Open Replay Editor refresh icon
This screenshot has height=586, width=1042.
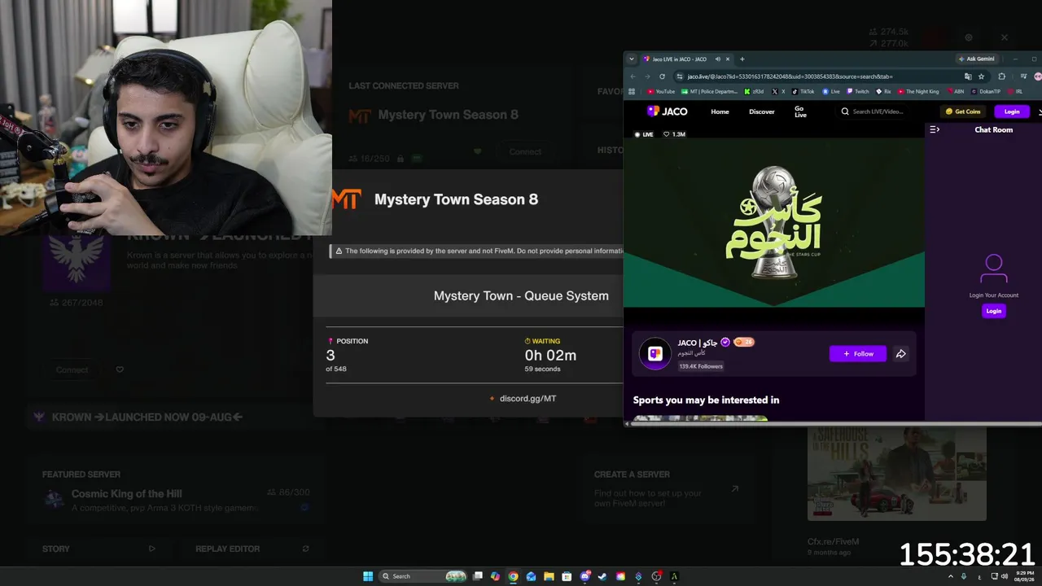coord(305,549)
